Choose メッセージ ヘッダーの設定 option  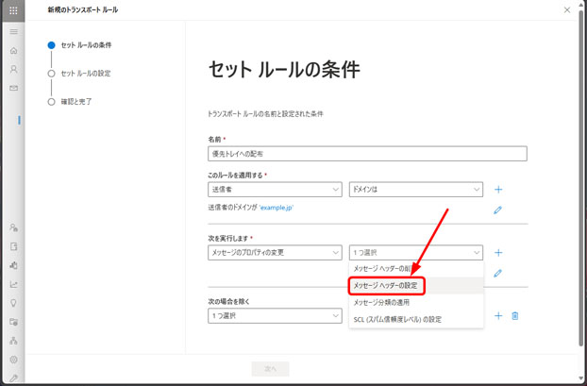(416, 286)
